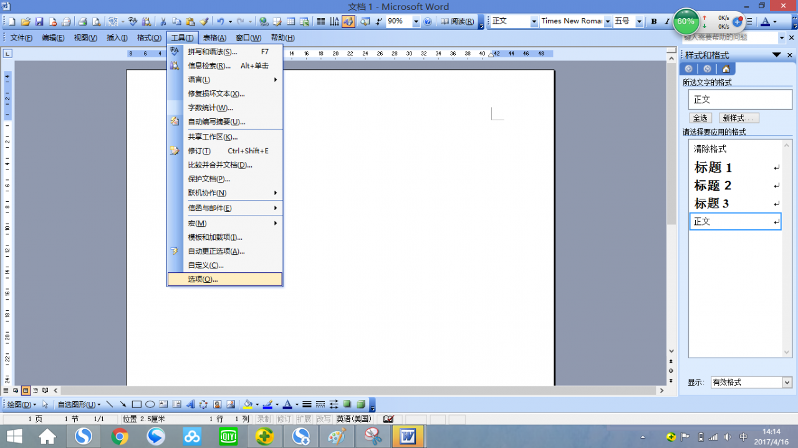The height and width of the screenshot is (448, 798).
Task: Open the 显示 有效格式 dropdown
Action: 787,383
